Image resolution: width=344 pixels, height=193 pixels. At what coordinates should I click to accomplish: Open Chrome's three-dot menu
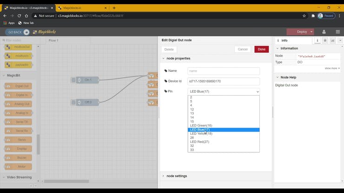[339, 16]
